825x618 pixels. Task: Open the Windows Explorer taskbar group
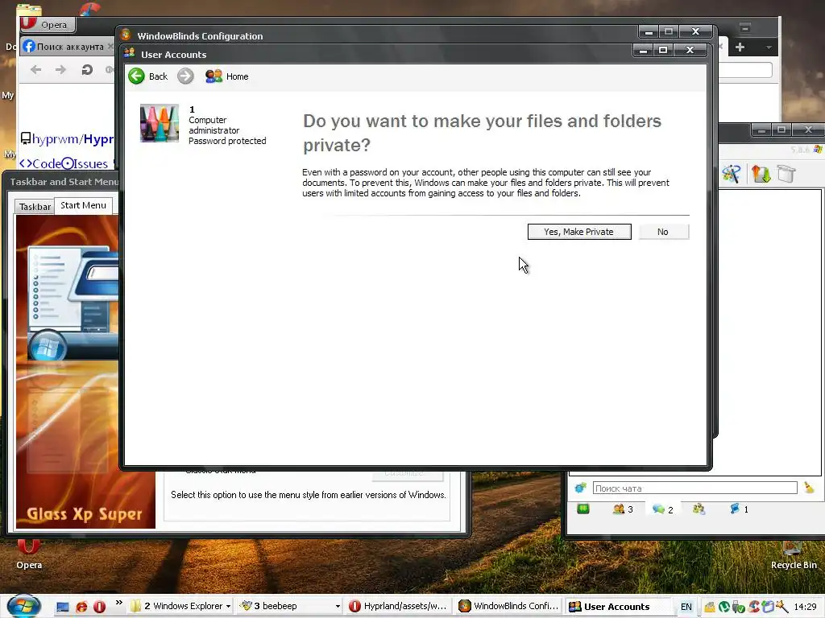pyautogui.click(x=181, y=606)
